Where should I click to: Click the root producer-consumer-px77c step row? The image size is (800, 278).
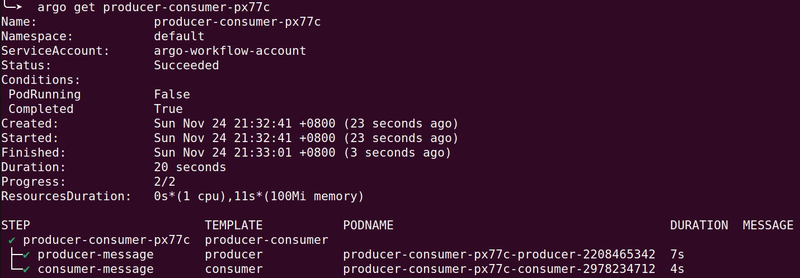106,241
